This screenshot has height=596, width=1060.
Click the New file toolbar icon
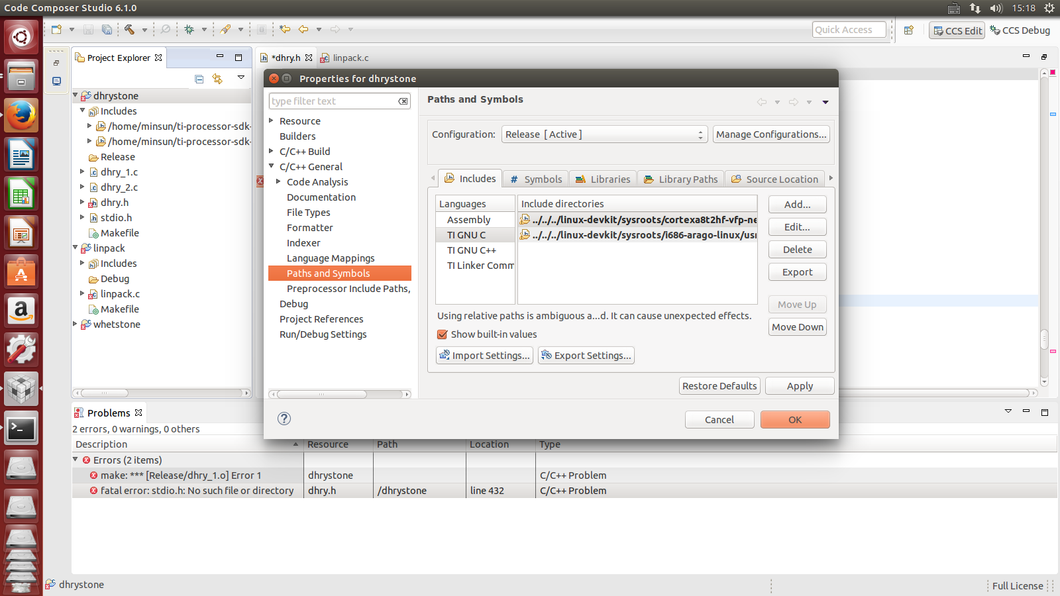[x=57, y=29]
